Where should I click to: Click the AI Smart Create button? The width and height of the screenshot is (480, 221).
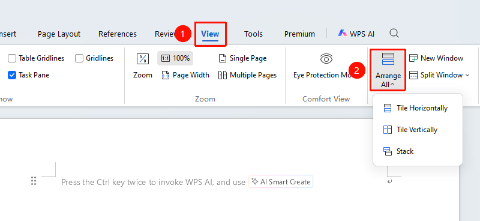pyautogui.click(x=281, y=182)
